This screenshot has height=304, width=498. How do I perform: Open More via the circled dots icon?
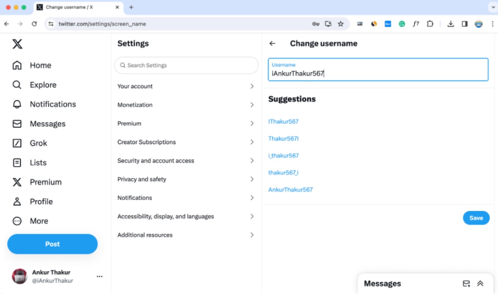click(x=17, y=221)
